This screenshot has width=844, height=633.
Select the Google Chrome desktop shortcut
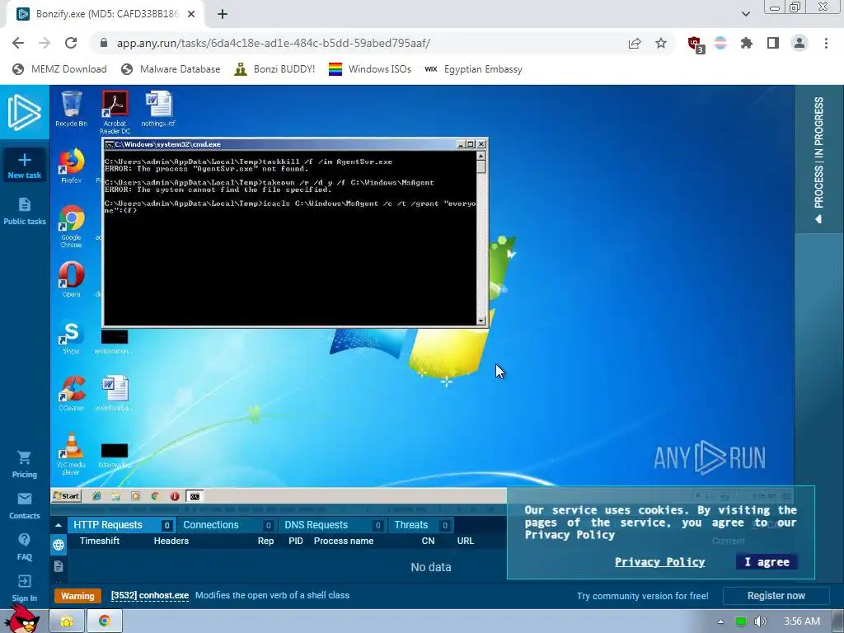pos(71,226)
